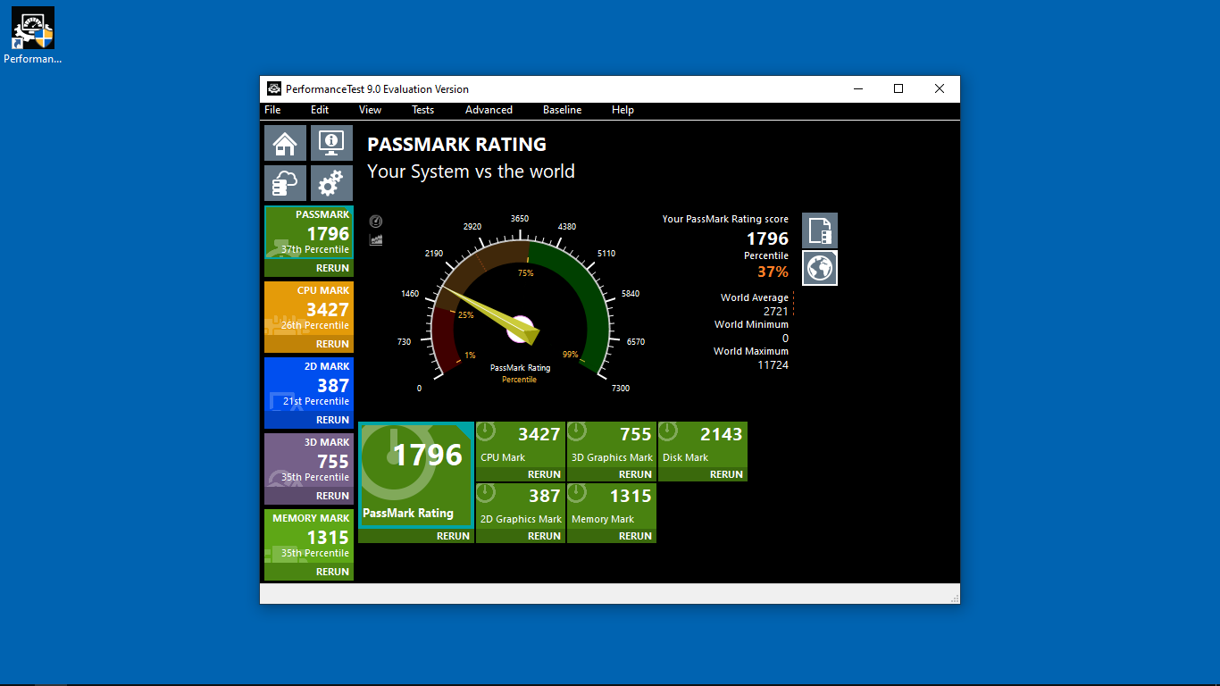Click the "2721" world average value

tap(776, 312)
